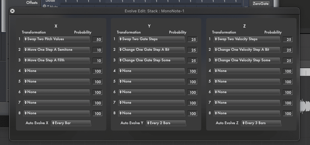Click Y row 8 probability field
Image resolution: width=310 pixels, height=145 pixels.
tap(192, 114)
